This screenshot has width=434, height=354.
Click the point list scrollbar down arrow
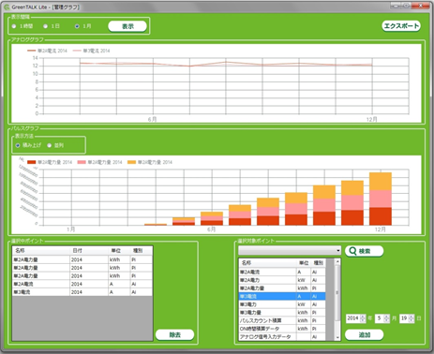(337, 338)
